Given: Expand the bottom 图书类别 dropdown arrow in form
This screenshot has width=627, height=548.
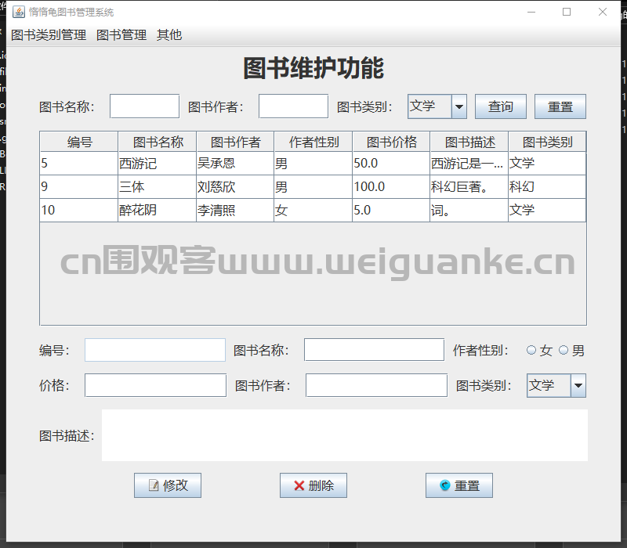Looking at the screenshot, I should (x=578, y=385).
